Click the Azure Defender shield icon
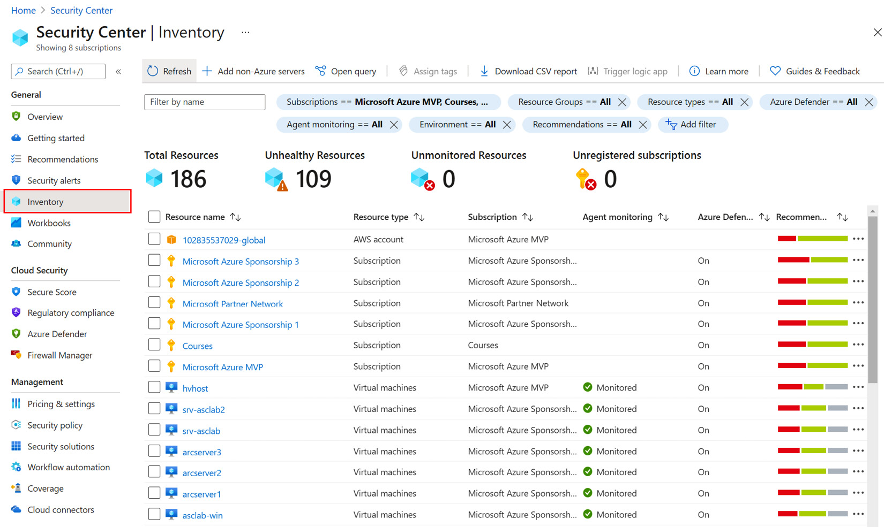 tap(16, 334)
